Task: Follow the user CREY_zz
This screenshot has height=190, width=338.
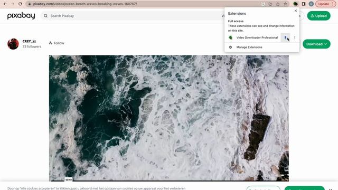Action: point(57,43)
